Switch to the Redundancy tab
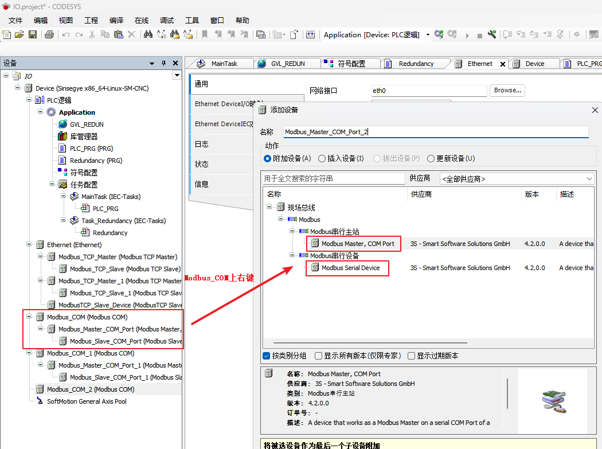 click(x=416, y=64)
